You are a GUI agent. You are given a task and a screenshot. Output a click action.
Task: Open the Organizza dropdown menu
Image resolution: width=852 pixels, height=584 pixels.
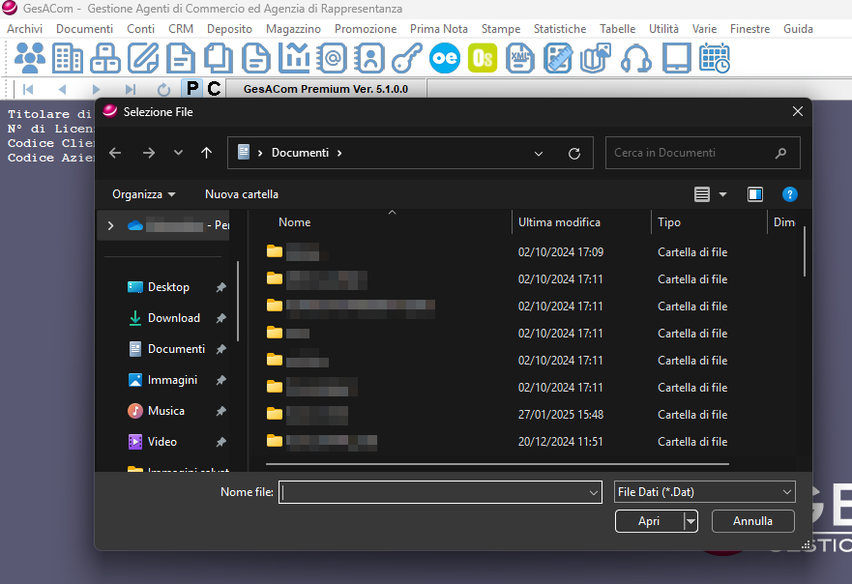(x=143, y=194)
